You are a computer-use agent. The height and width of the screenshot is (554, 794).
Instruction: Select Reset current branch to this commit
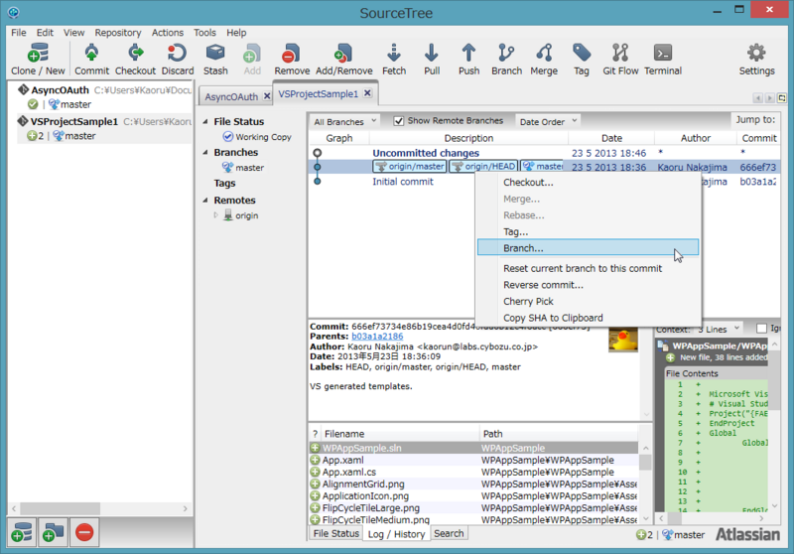point(588,268)
